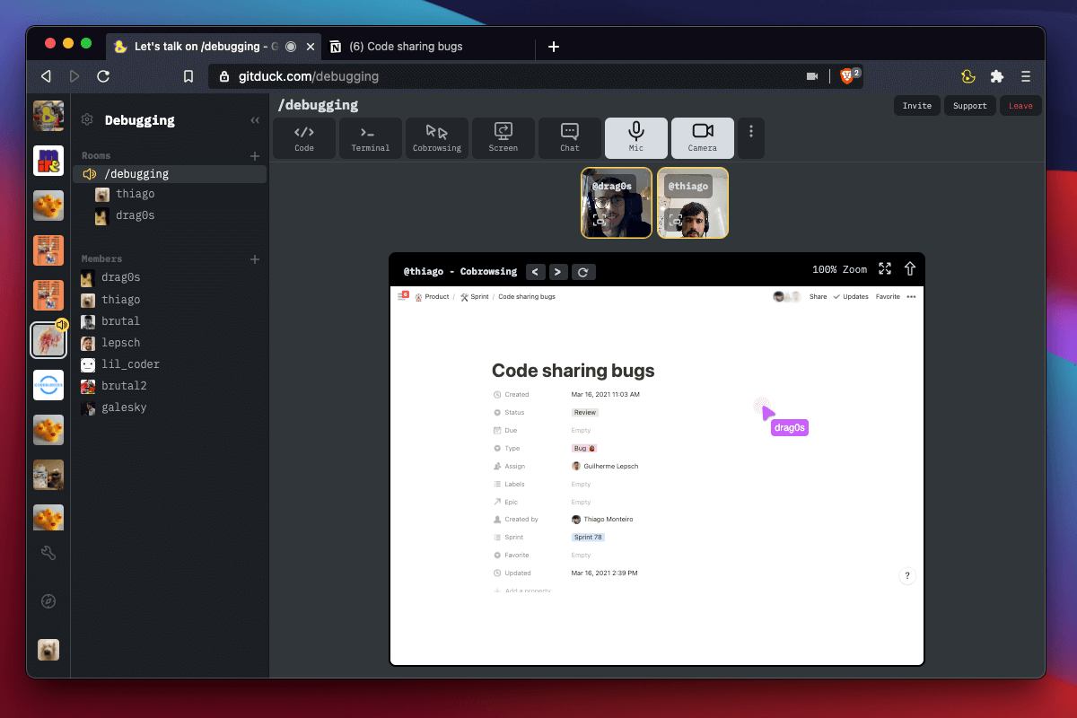1077x718 pixels.
Task: Toggle the Mic on or off
Action: (636, 138)
